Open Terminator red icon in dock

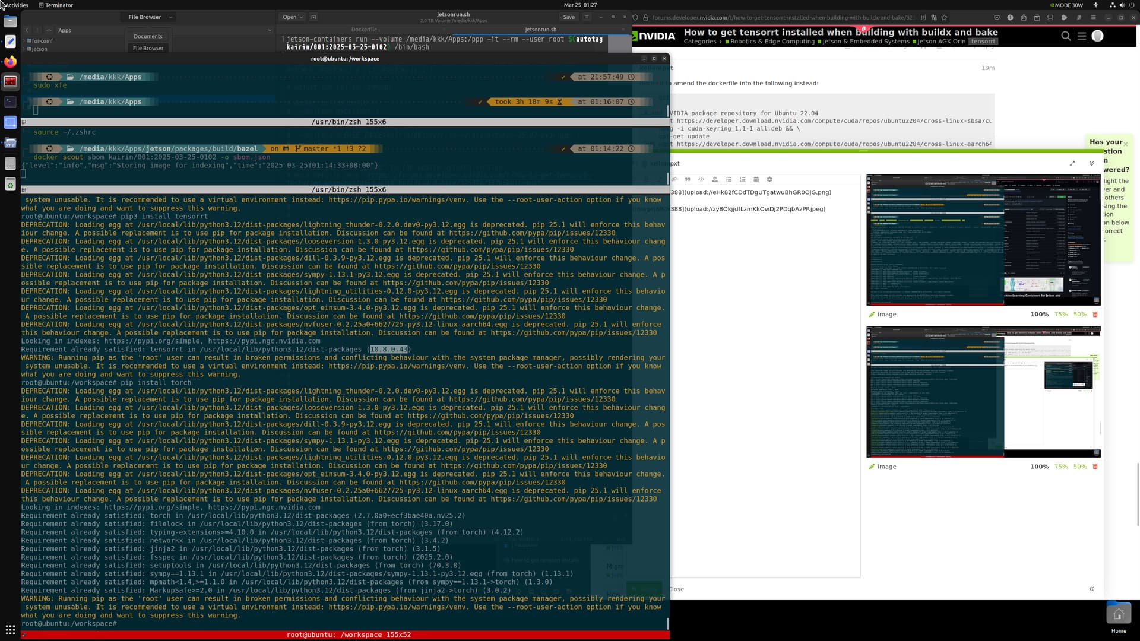coord(10,81)
